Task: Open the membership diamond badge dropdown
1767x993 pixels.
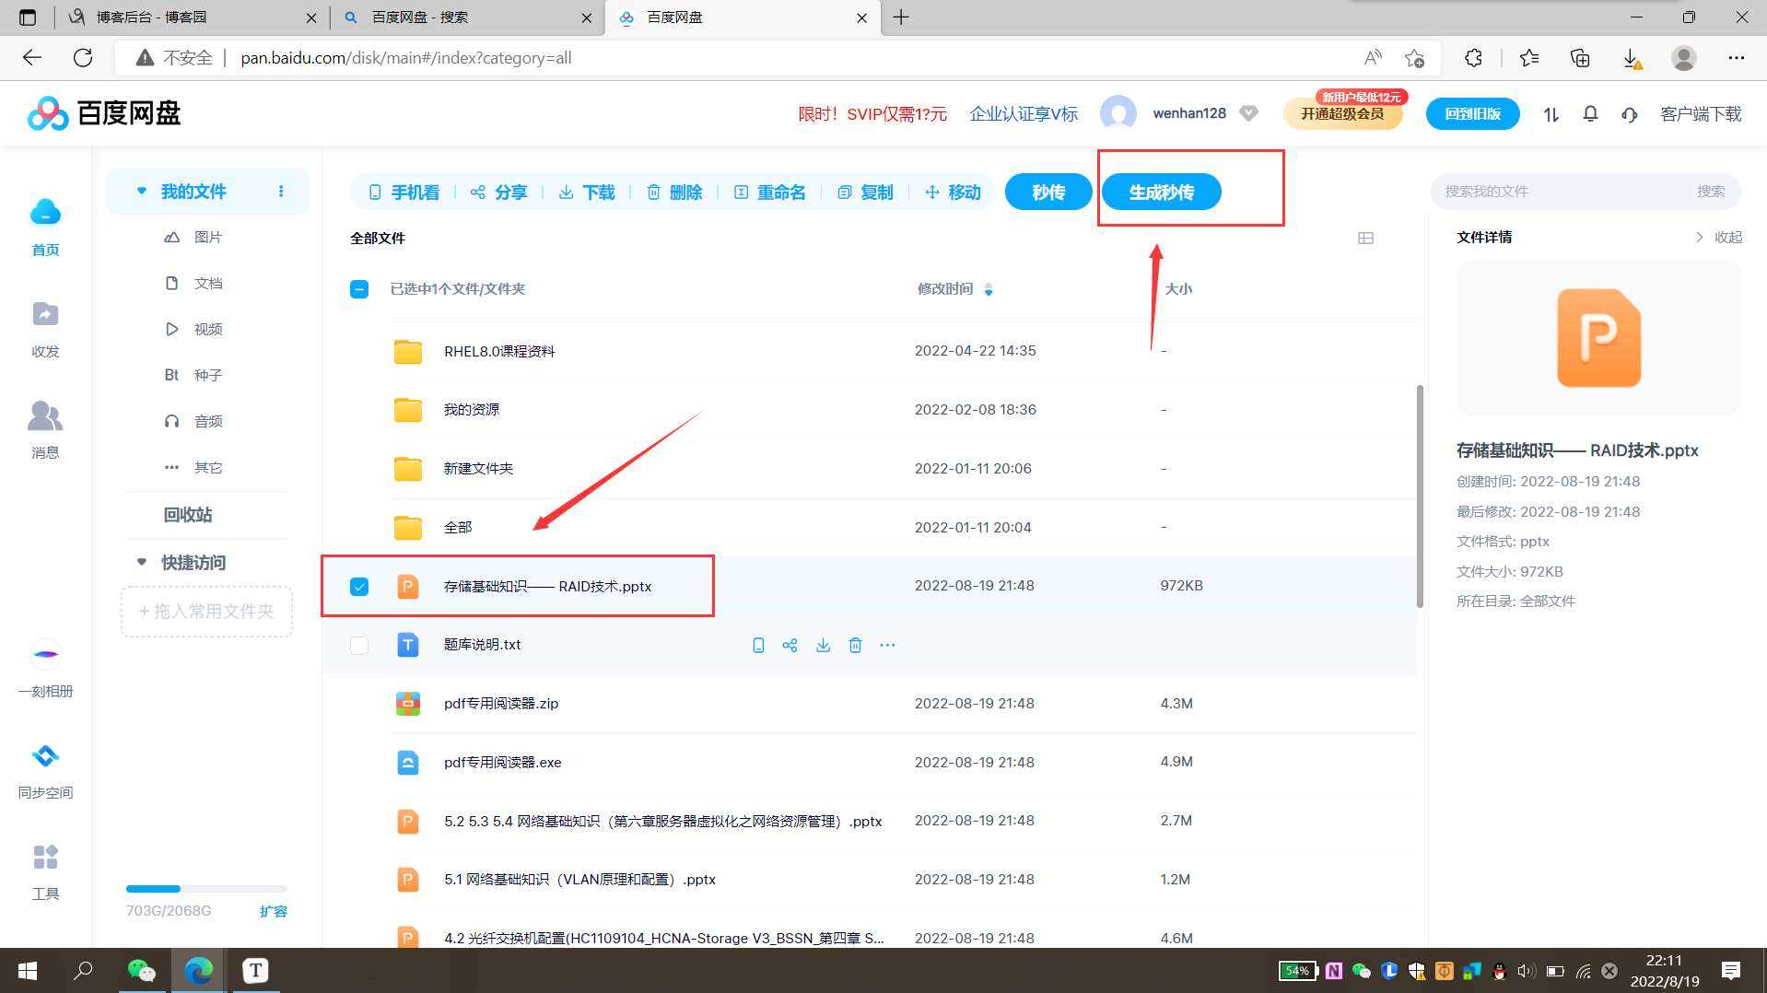Action: coord(1248,113)
